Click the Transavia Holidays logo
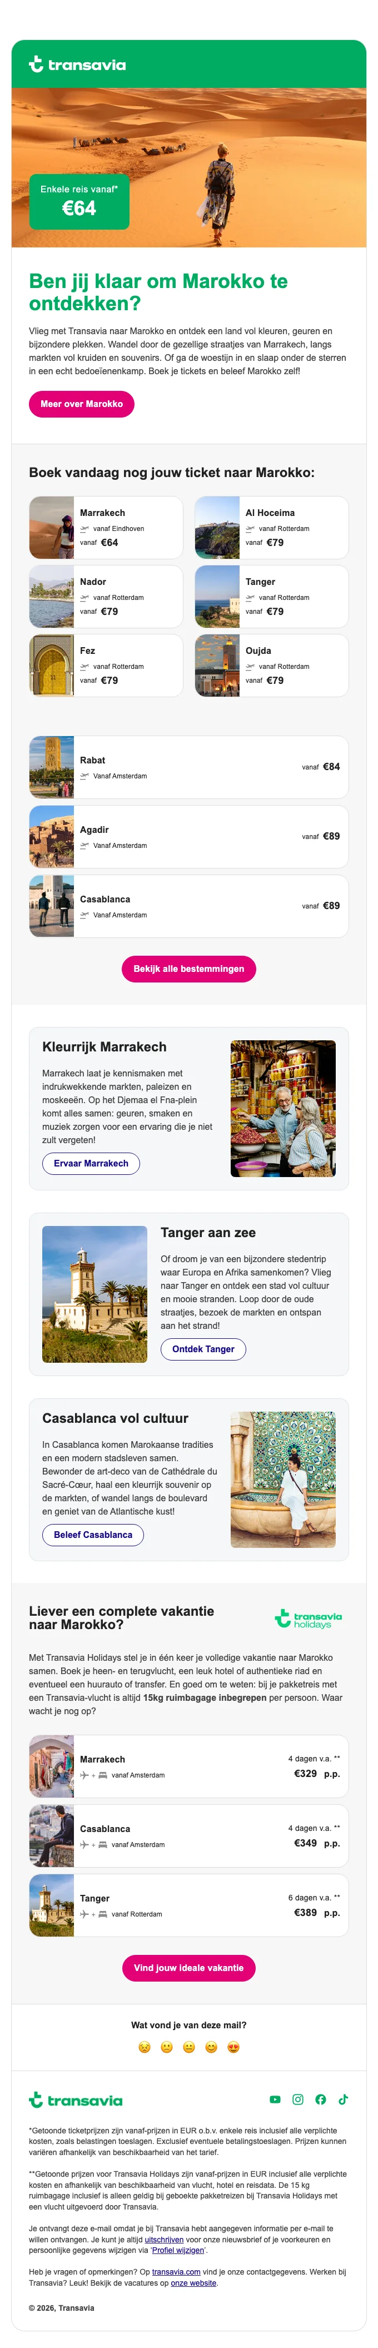 tap(308, 1618)
